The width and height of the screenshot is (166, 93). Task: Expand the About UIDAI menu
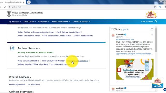point(29,22)
